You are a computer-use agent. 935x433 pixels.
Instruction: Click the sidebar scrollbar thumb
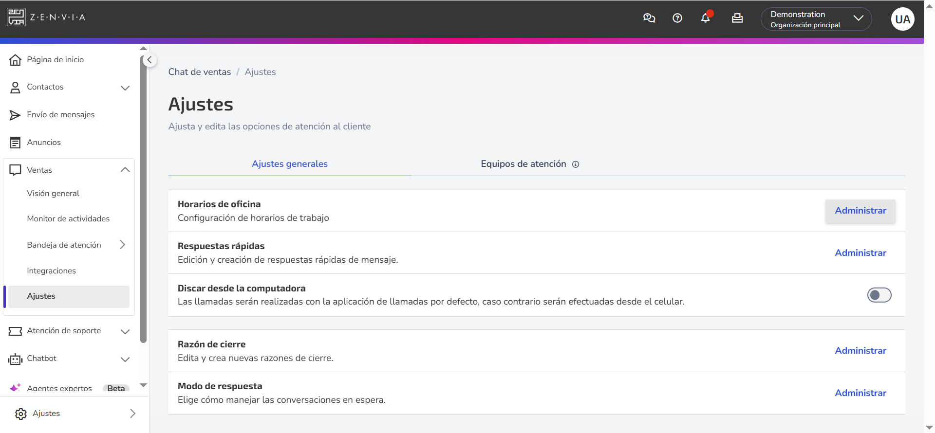143,199
